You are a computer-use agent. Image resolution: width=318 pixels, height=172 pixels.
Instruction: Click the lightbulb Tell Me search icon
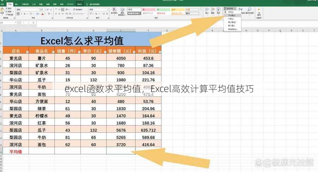tap(87, 4)
